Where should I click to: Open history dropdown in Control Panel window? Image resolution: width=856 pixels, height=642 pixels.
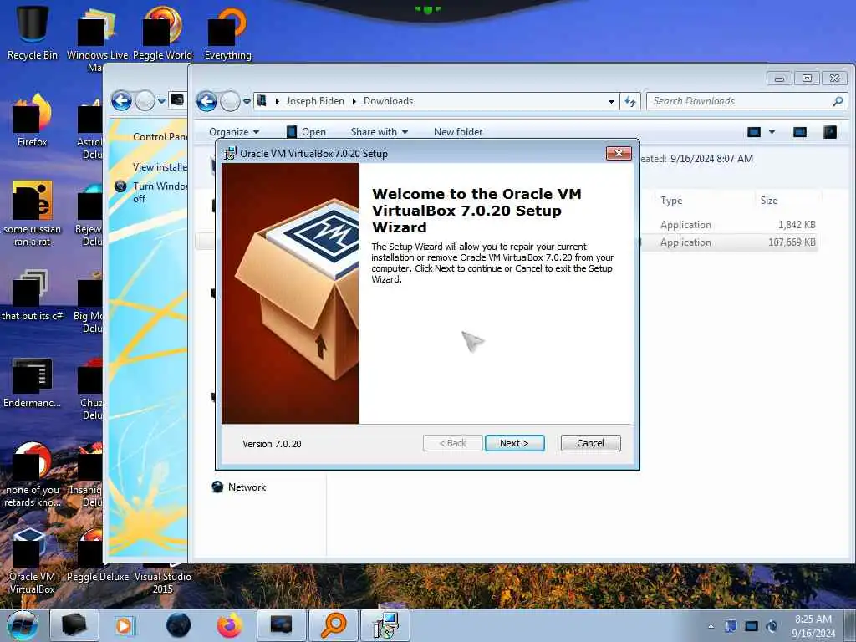(x=161, y=101)
